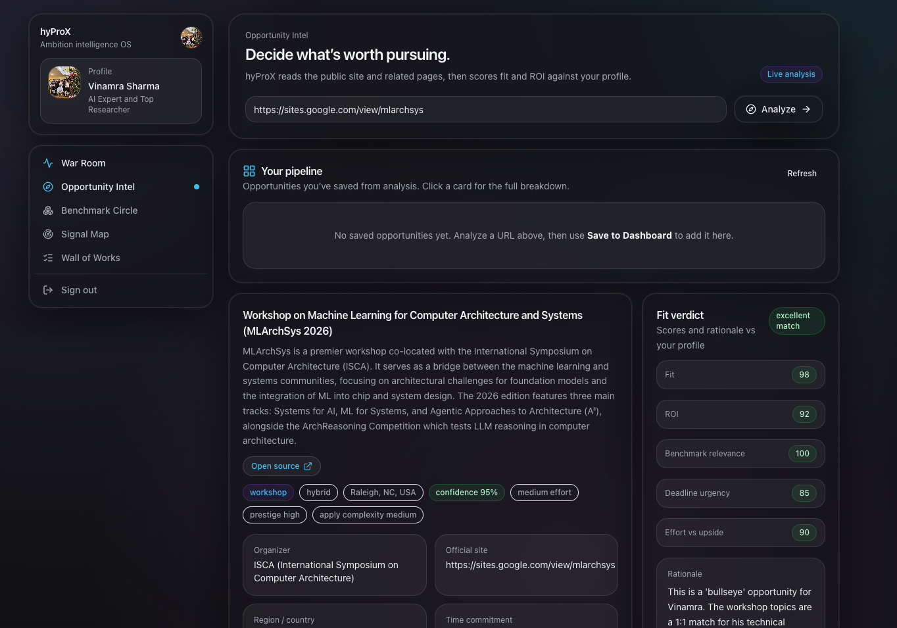Open the War Room section

tap(121, 163)
